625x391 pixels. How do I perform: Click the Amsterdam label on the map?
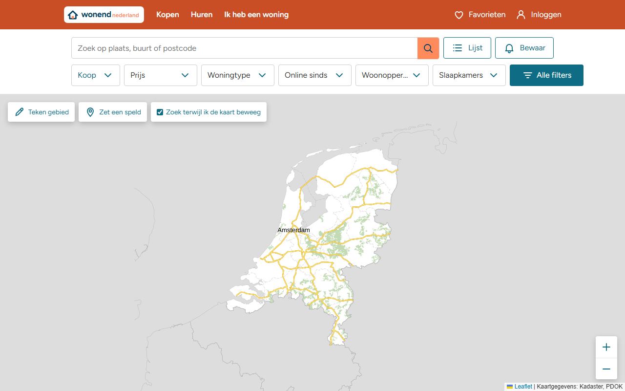point(293,230)
